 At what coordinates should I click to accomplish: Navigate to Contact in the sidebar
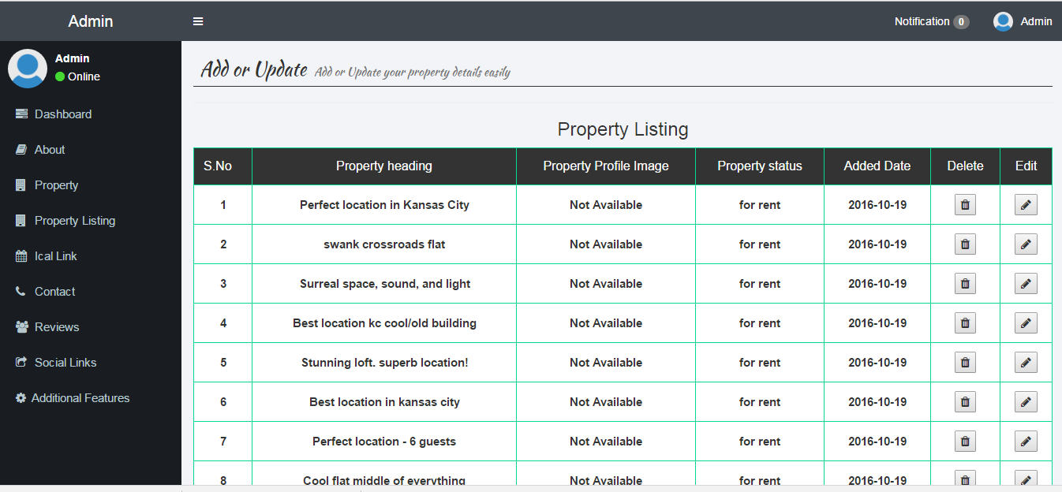pos(54,292)
